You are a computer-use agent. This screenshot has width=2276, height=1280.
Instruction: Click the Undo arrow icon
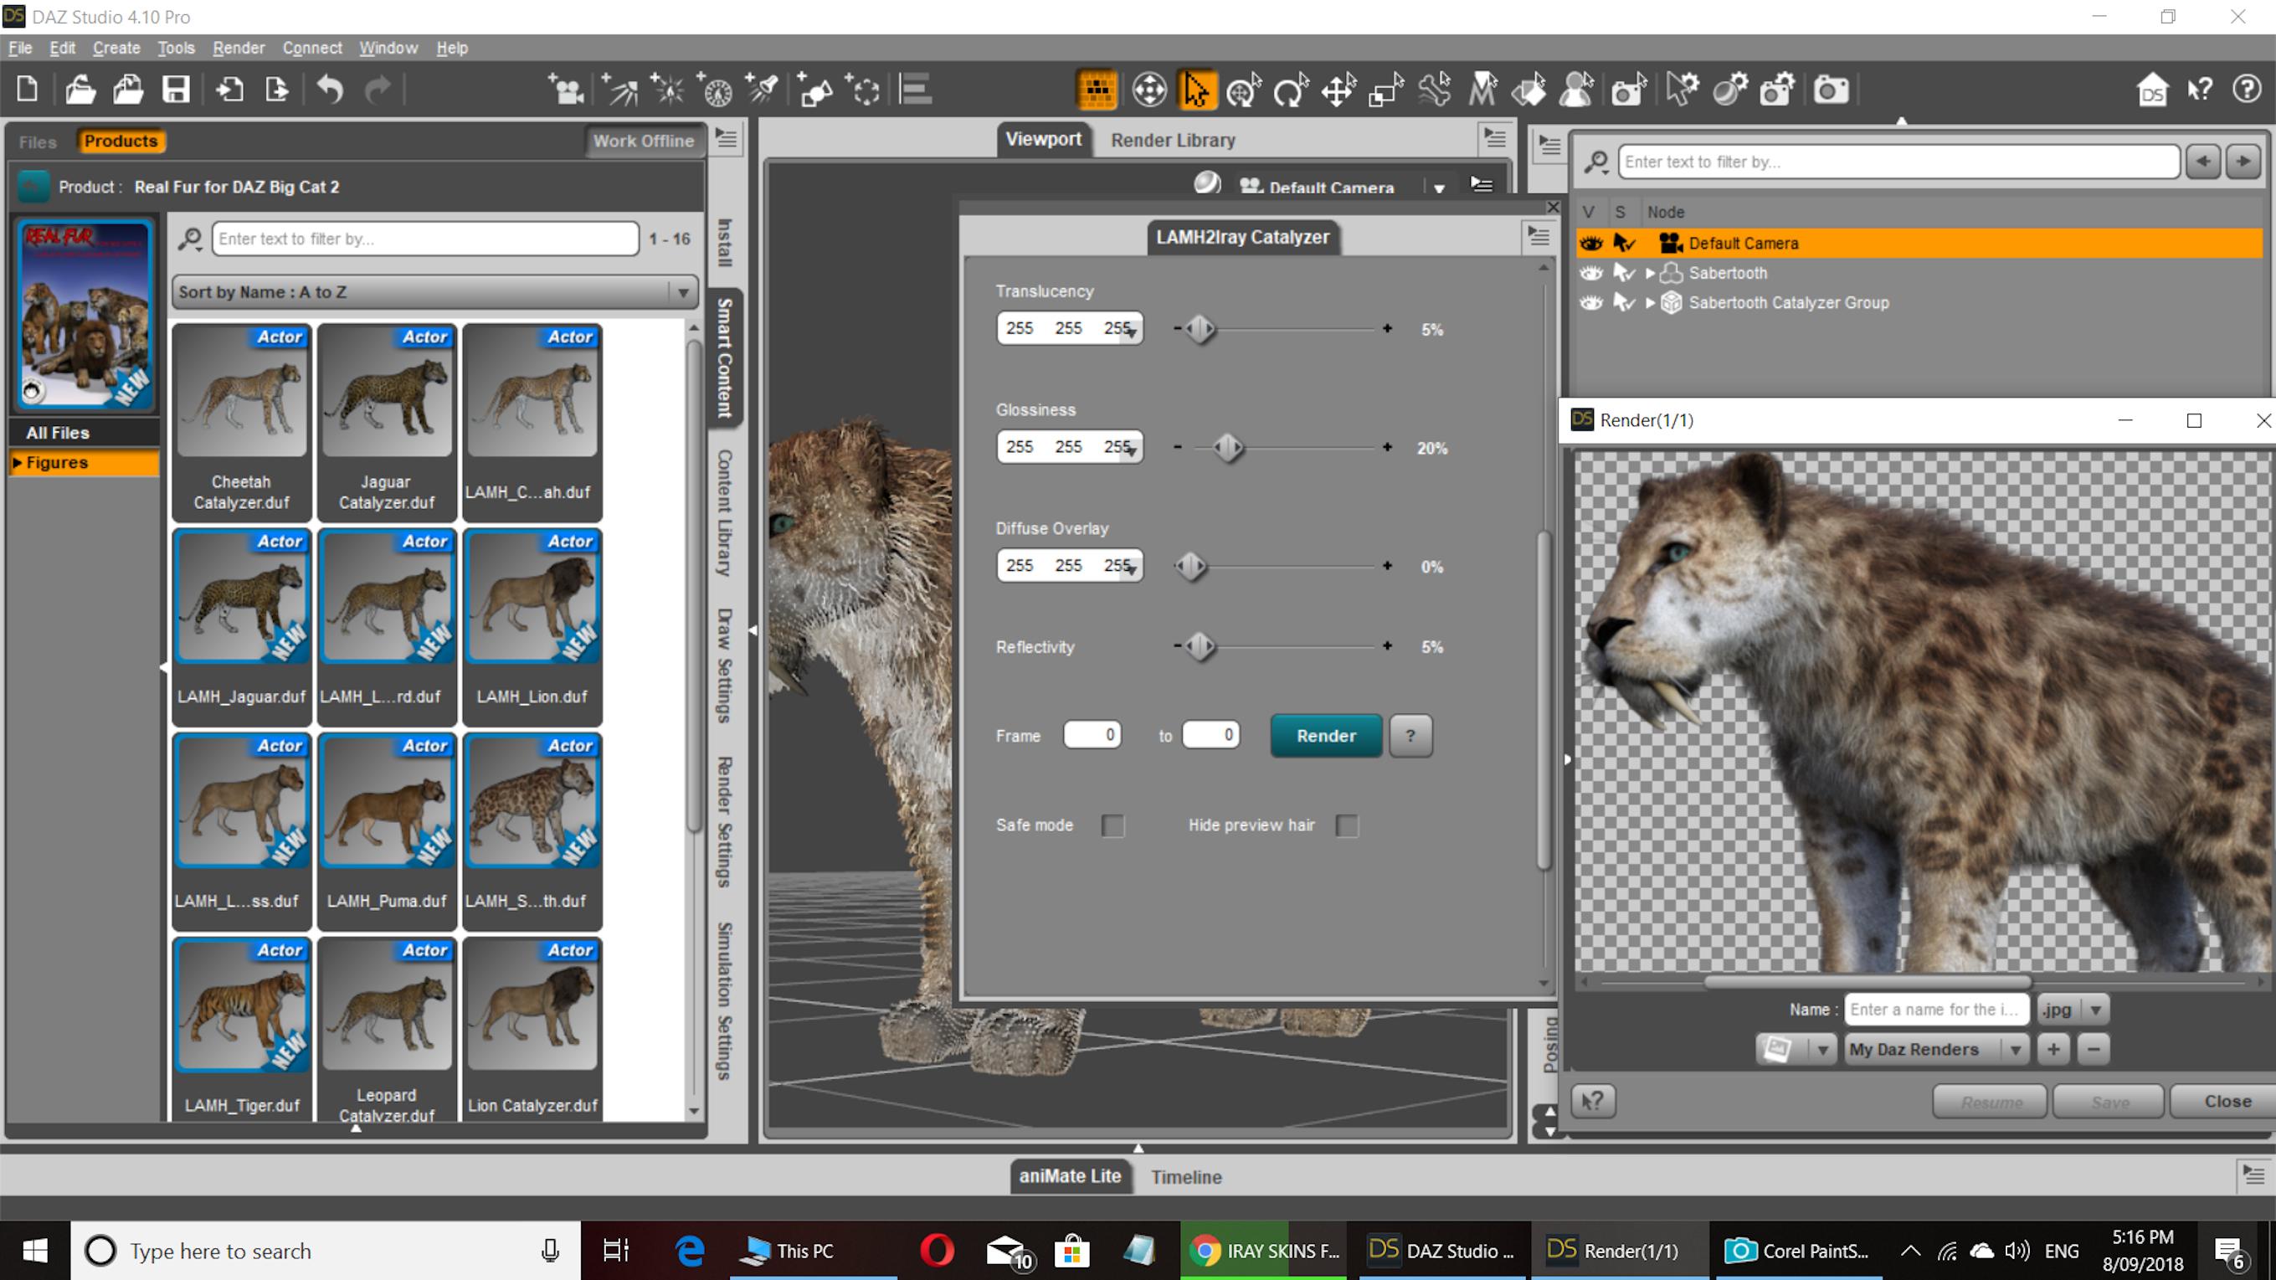coord(330,90)
